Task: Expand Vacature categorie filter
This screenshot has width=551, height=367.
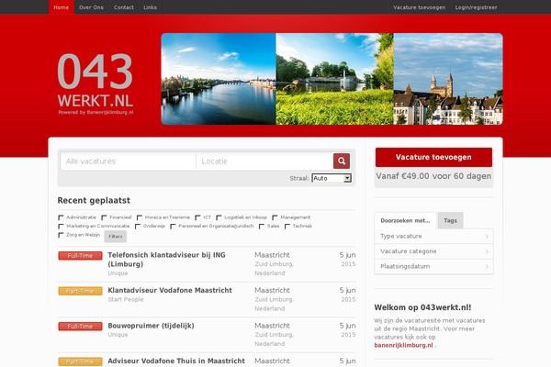Action: (434, 251)
